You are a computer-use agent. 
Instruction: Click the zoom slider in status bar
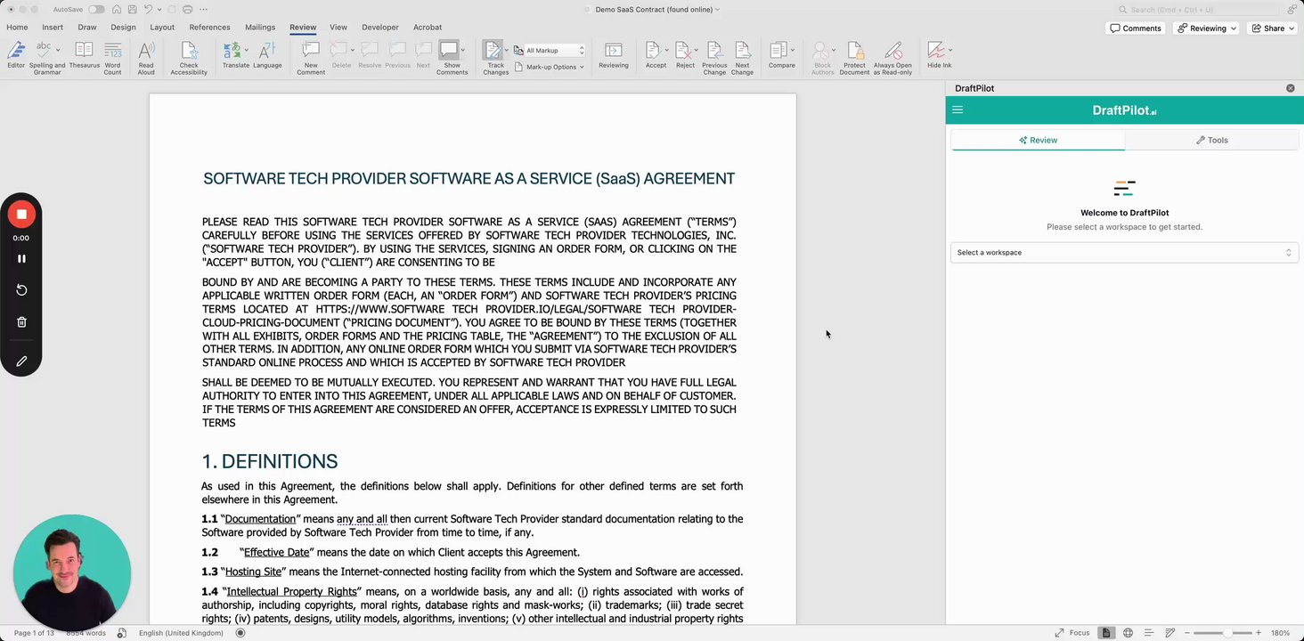1225,633
